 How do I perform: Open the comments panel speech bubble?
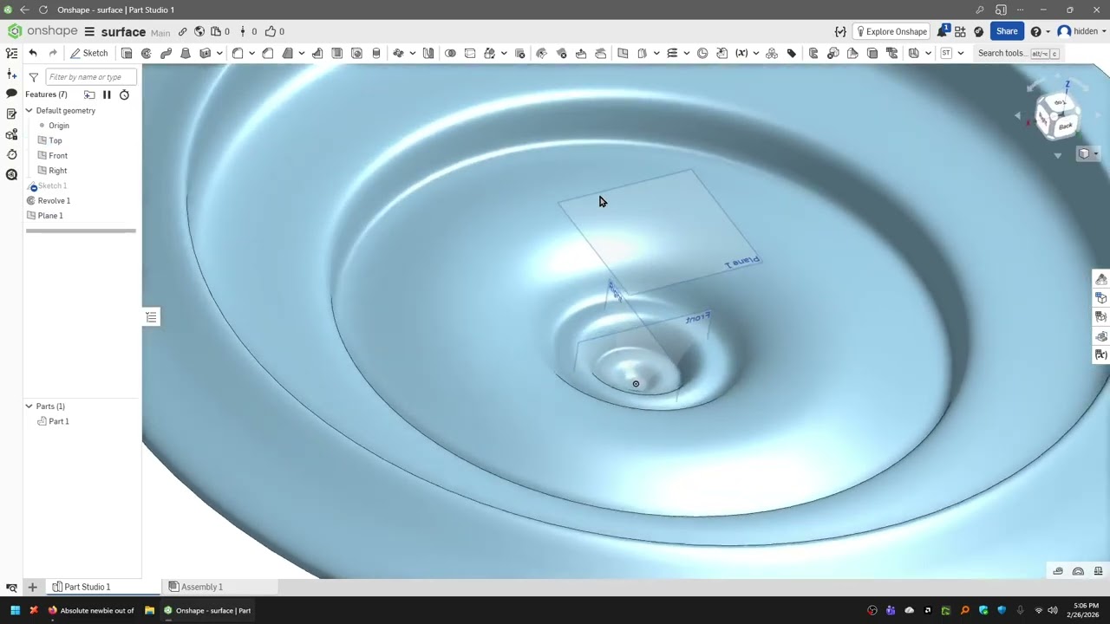click(x=11, y=94)
